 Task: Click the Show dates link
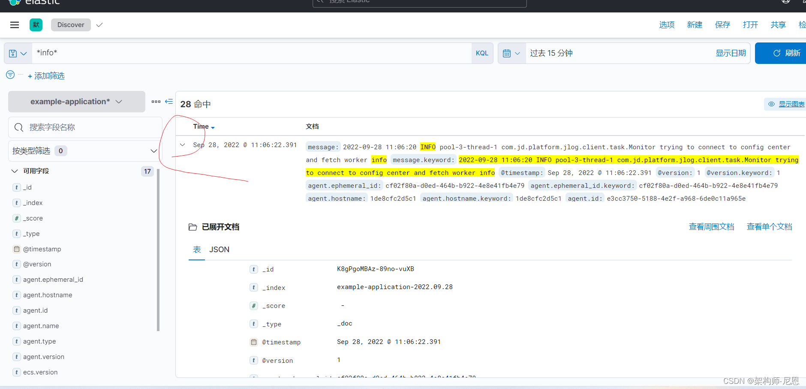(731, 53)
